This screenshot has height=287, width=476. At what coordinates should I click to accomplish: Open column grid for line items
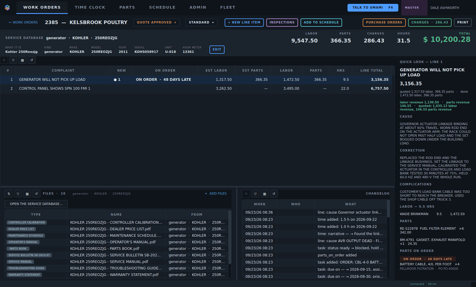click(x=22, y=60)
